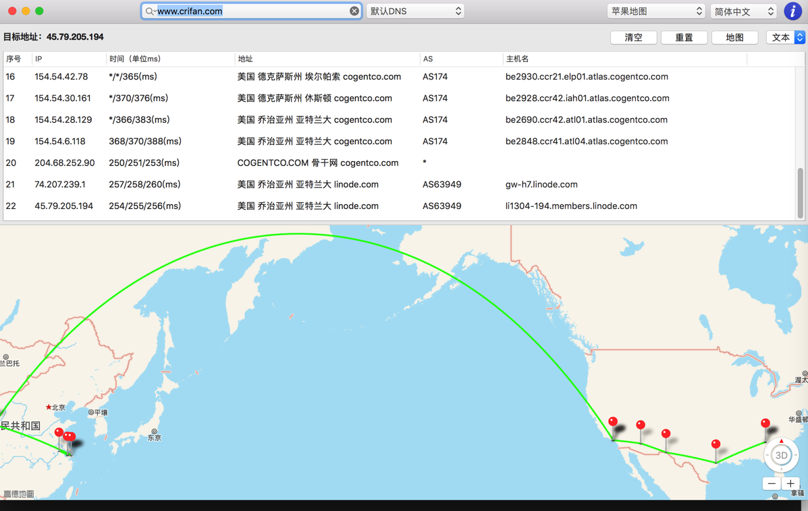Click hostname be2930.ccr21.elp01.atlas.cogentco.com
The height and width of the screenshot is (511, 808).
tap(587, 77)
